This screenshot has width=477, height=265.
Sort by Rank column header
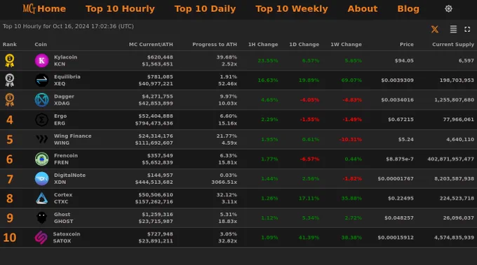(10, 44)
